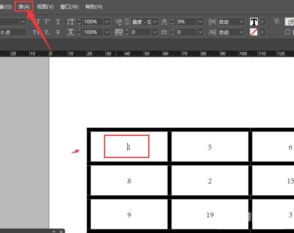
Task: Toggle the checkbox at the control bar's right edge
Action: (x=288, y=32)
